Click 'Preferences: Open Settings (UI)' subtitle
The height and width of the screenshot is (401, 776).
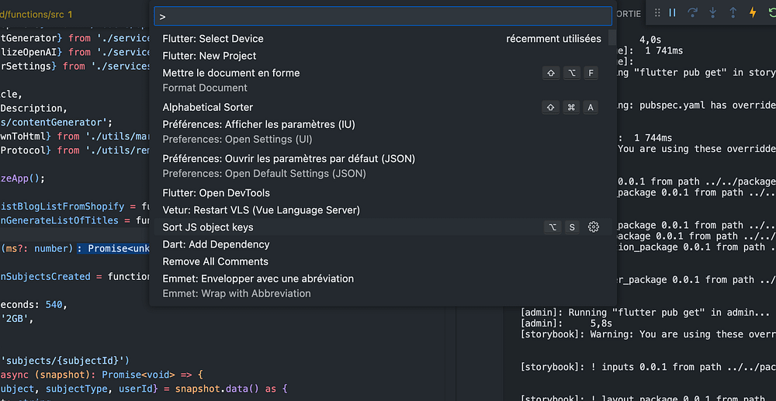point(237,140)
